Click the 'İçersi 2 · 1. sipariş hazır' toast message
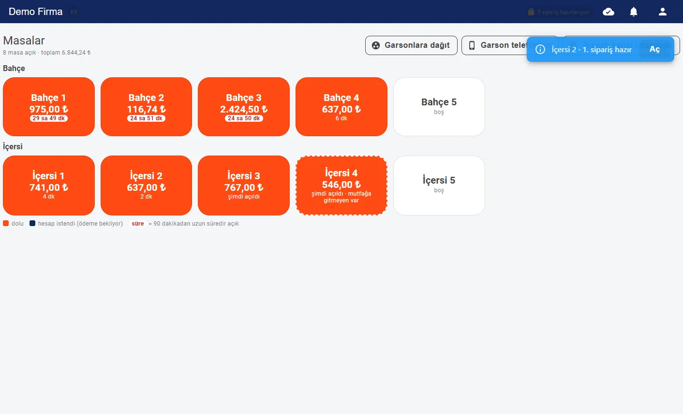 click(x=592, y=49)
